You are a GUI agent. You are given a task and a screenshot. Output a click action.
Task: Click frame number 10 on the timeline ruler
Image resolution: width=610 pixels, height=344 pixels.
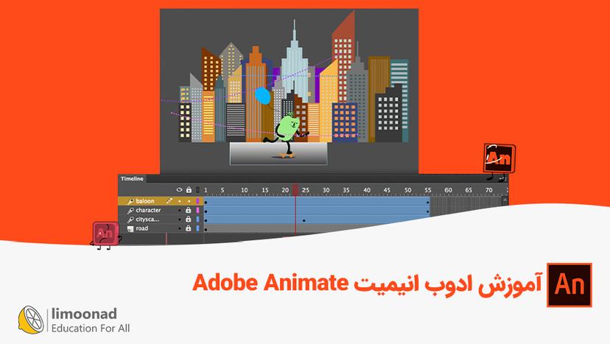coord(244,190)
